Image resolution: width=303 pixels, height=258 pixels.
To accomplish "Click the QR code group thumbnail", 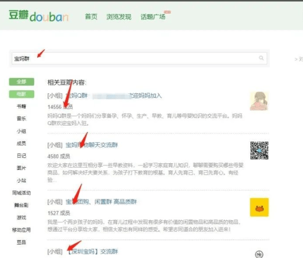I will [x=259, y=150].
